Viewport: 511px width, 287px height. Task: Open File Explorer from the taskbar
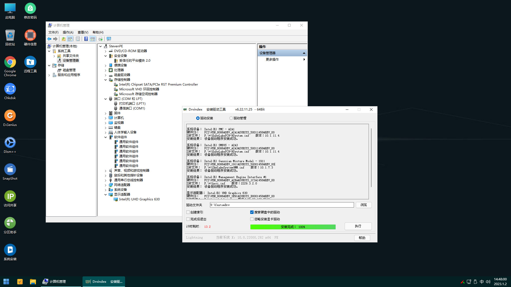click(33, 281)
